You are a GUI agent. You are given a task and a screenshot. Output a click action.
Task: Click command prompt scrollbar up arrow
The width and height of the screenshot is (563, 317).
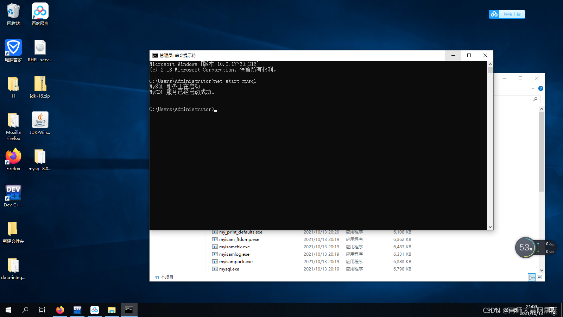click(x=490, y=64)
